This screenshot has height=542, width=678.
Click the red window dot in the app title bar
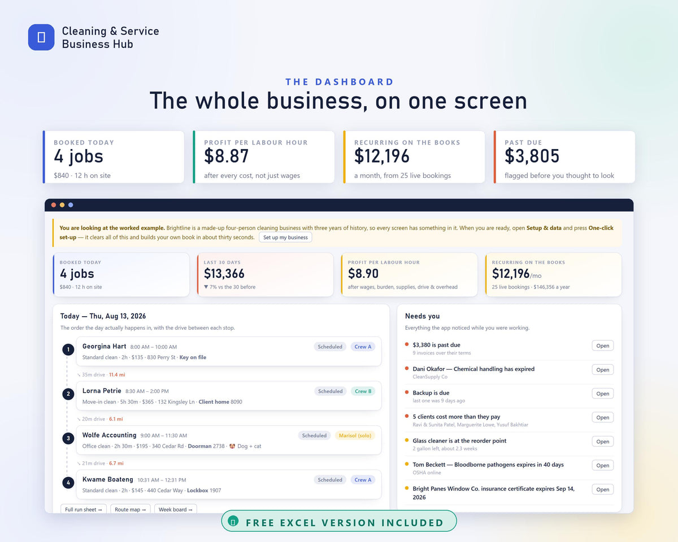point(54,205)
